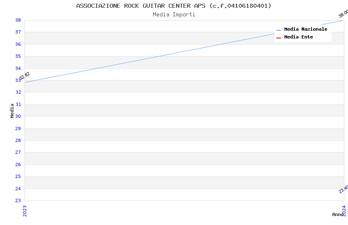Screen dimensions: 348x225
Task: Click the y-axis tick value 24
Action: click(x=18, y=189)
